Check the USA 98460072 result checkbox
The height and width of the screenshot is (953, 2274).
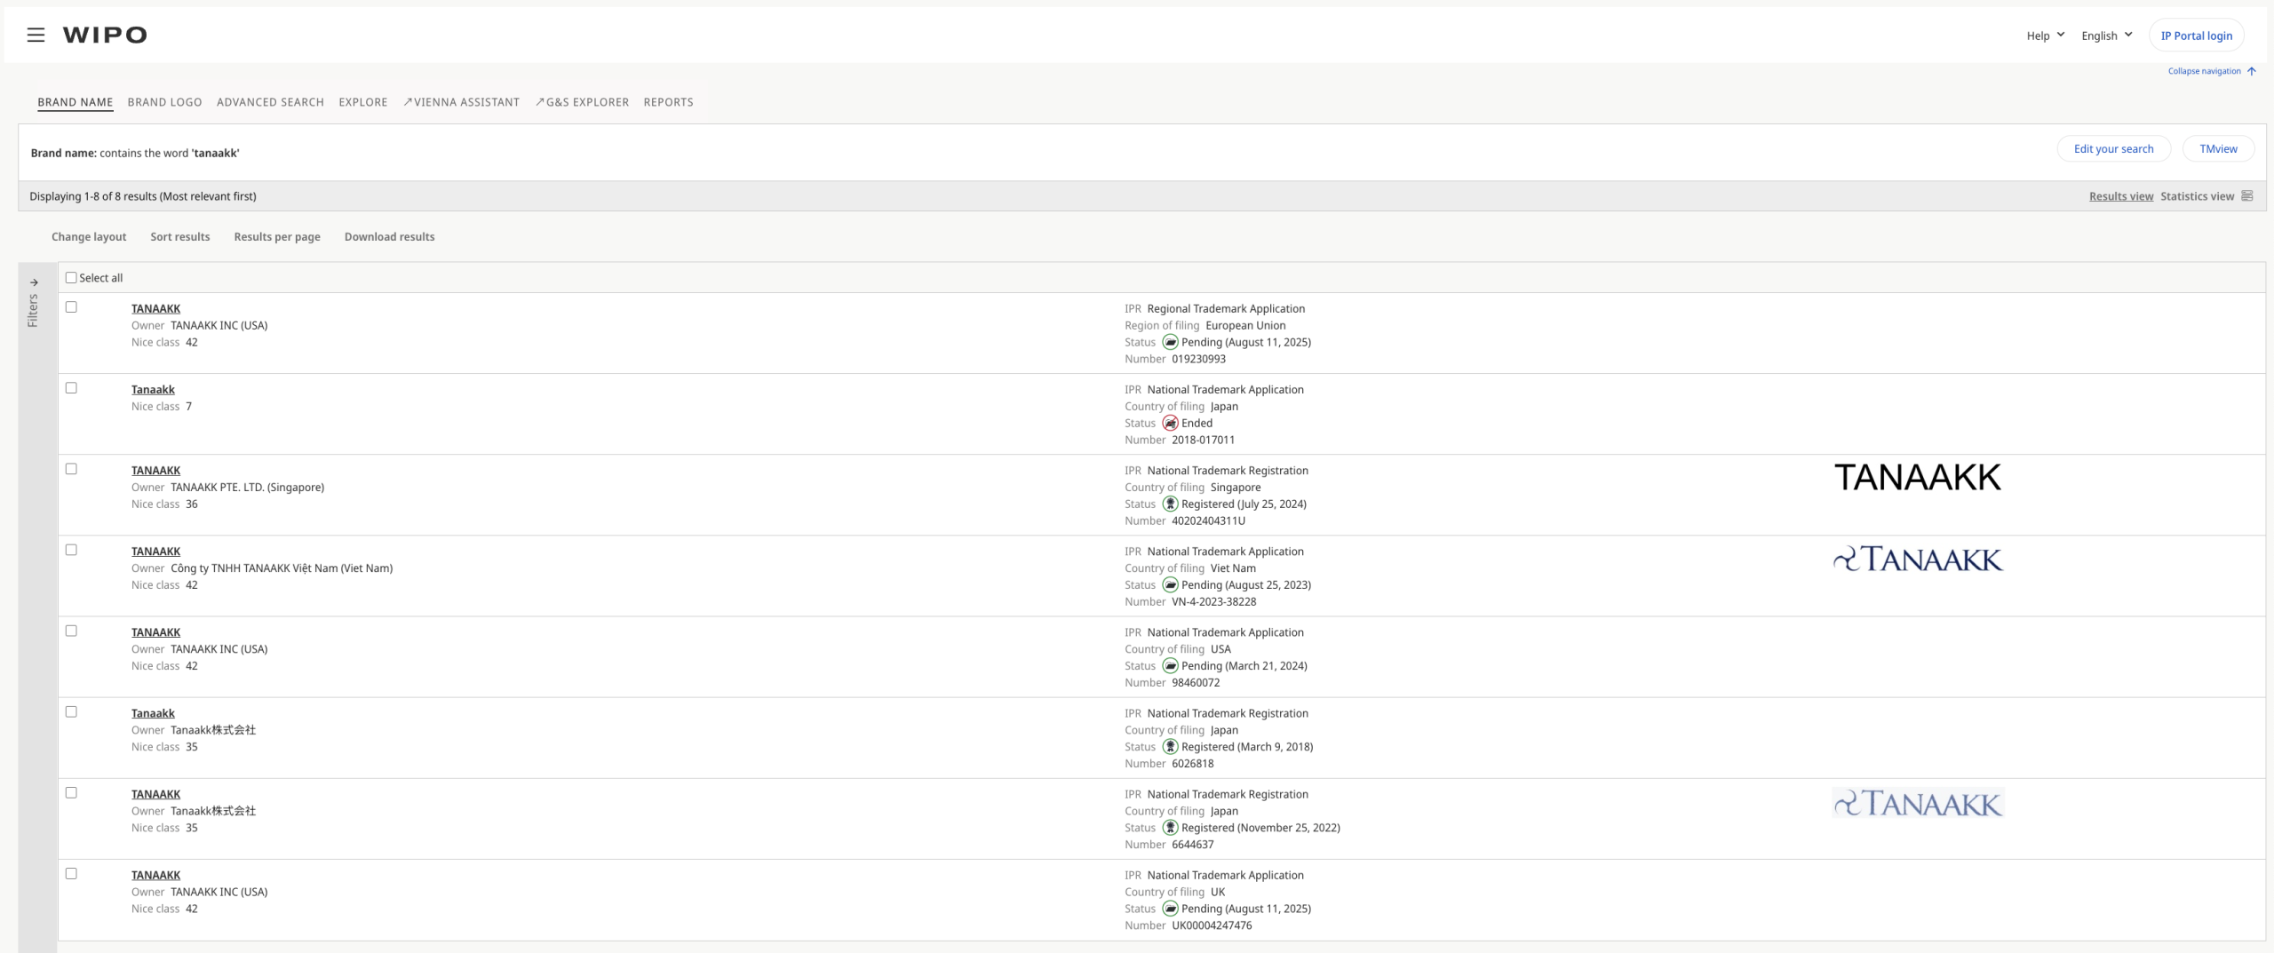point(71,630)
